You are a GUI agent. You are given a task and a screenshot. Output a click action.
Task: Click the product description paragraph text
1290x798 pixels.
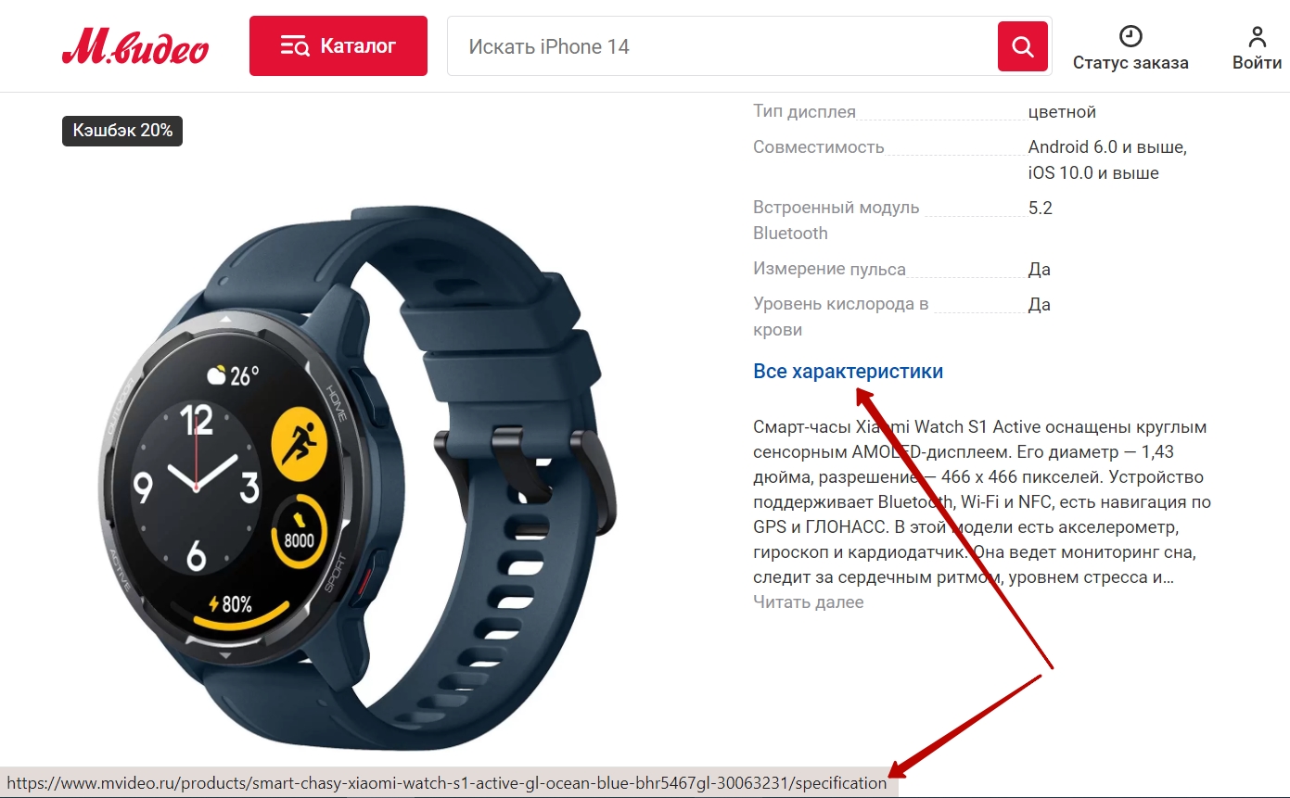click(982, 502)
